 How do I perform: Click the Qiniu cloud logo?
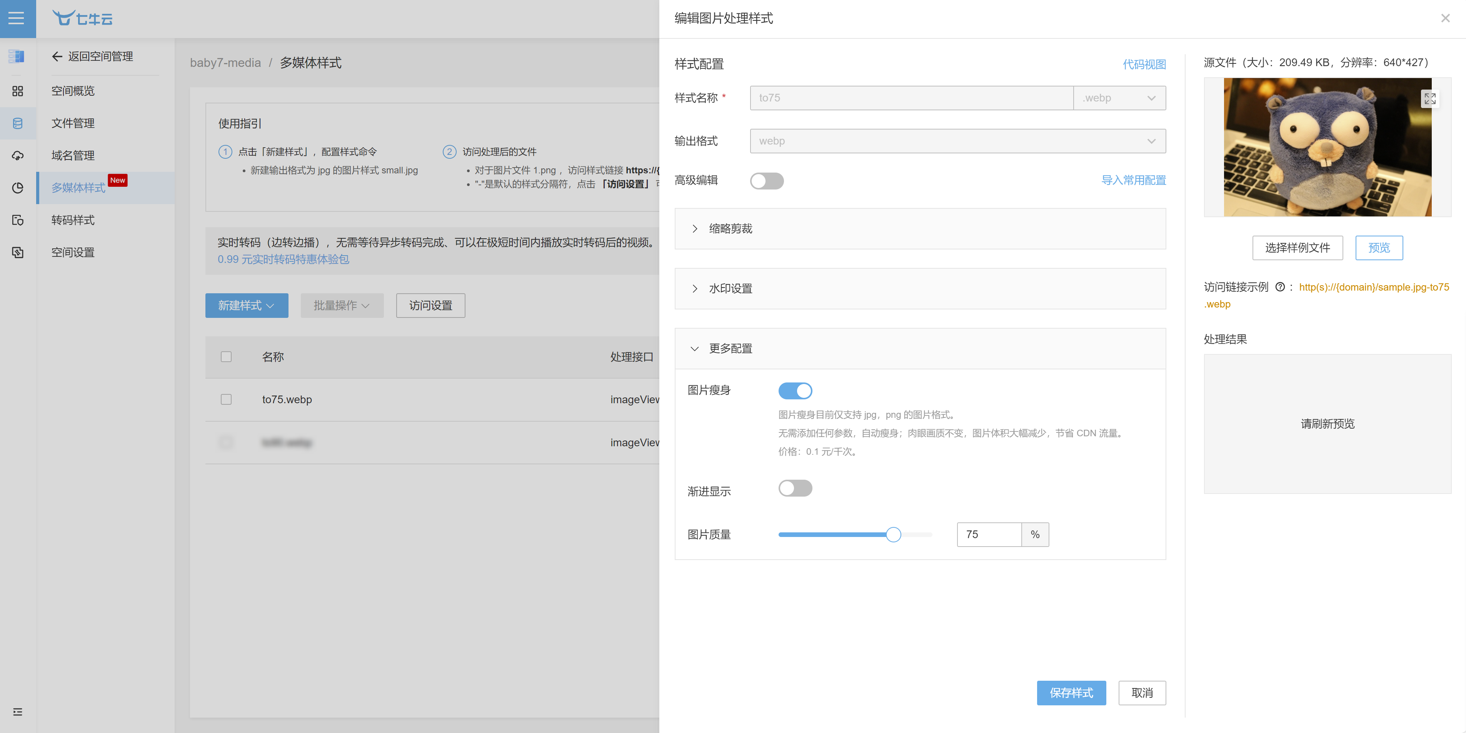click(x=83, y=18)
